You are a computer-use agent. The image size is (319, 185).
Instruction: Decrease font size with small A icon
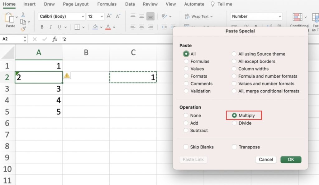tap(118, 16)
